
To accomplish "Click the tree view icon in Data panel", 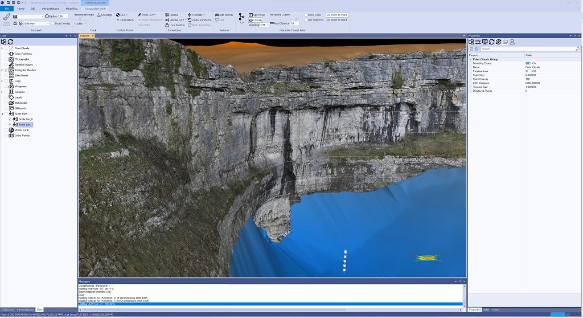I will point(4,42).
